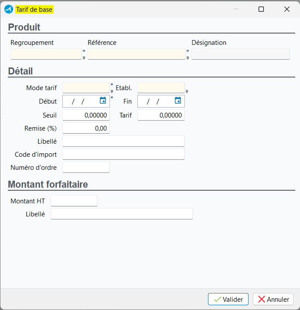The image size is (300, 310).
Task: Click the lookup icon beside Regroupement field
Action: click(x=84, y=58)
